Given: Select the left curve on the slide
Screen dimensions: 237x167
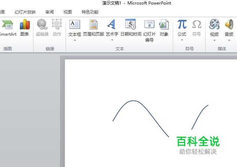Looking at the screenshot, I should 134,101.
